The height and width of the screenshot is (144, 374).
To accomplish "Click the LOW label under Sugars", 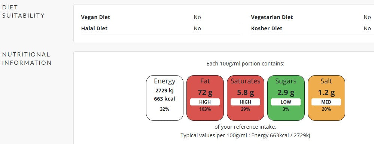I will point(286,102).
